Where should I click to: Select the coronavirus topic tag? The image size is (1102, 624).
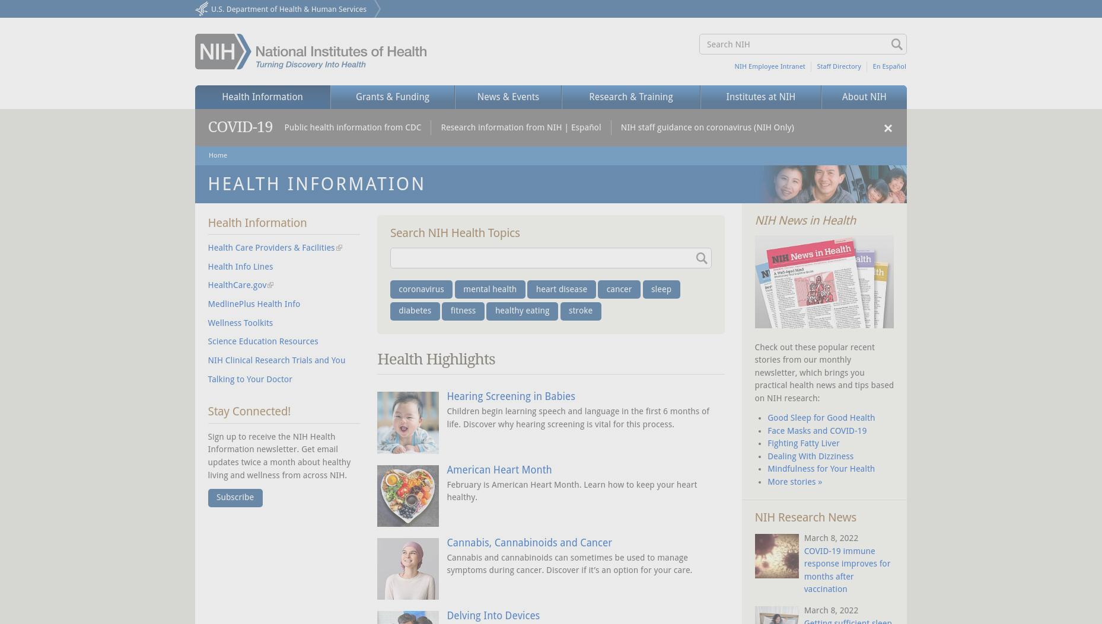(x=421, y=290)
